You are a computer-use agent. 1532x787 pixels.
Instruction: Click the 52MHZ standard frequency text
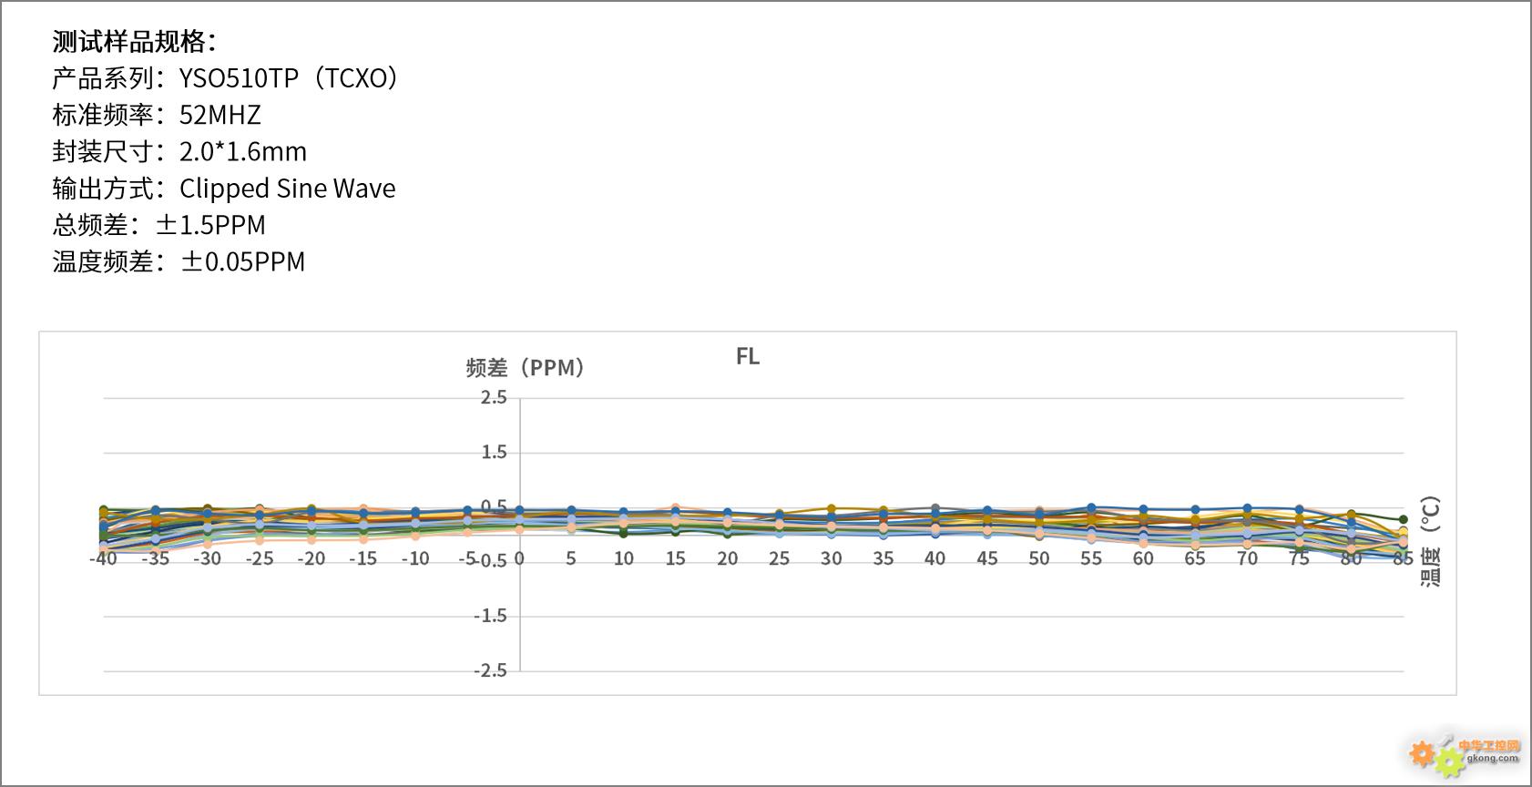pos(220,115)
